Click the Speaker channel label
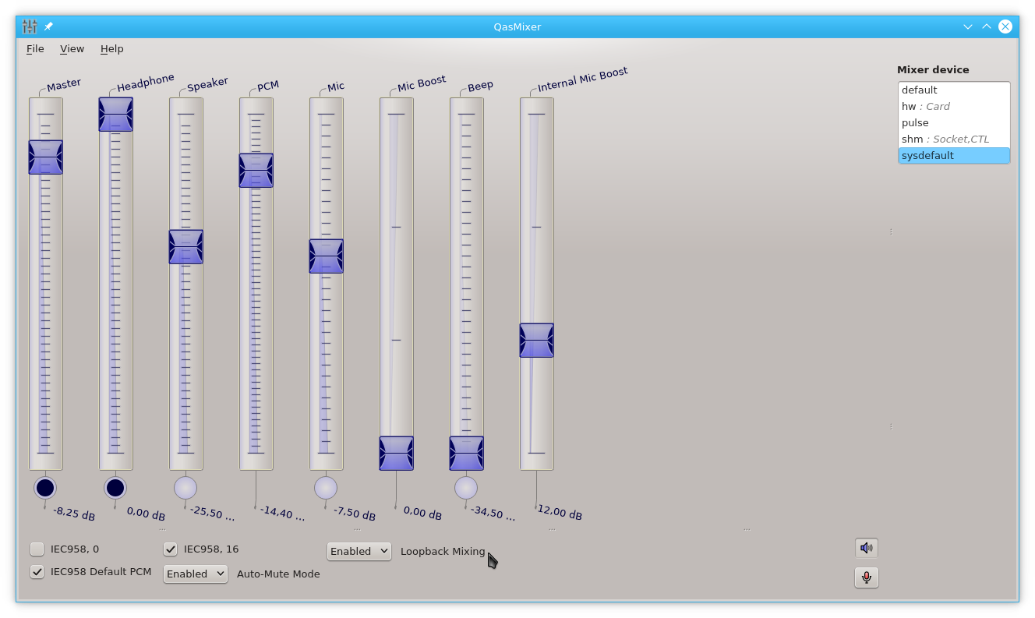 click(x=207, y=84)
